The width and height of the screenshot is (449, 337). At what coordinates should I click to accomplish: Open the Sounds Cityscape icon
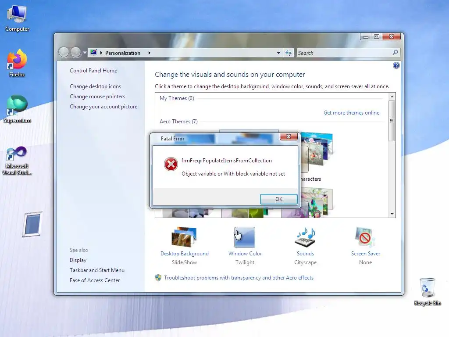(305, 237)
